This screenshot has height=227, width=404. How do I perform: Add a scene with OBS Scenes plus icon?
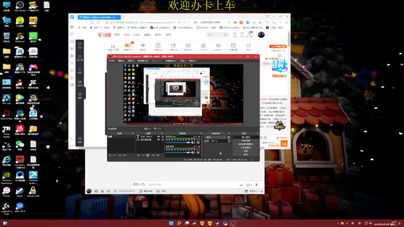110,155
